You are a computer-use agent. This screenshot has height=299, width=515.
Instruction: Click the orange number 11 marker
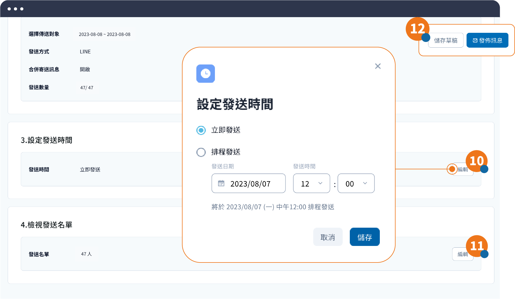[x=476, y=246]
